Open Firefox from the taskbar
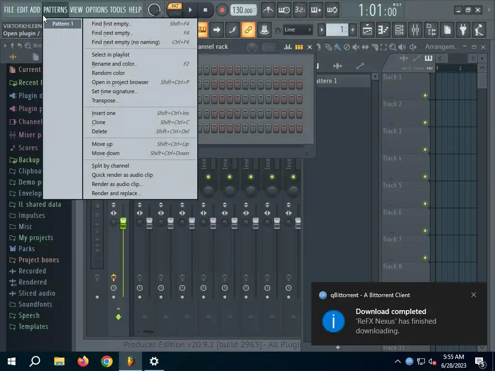 [83, 361]
